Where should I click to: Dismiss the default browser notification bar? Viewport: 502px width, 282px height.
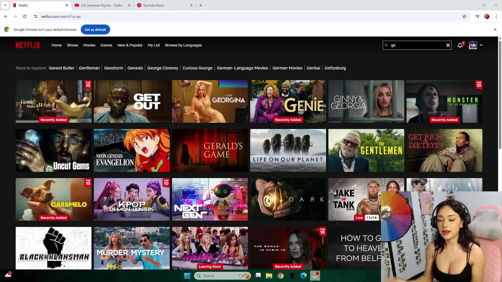pyautogui.click(x=495, y=29)
